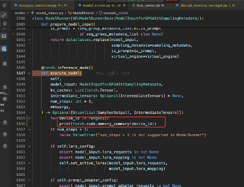The width and height of the screenshot is (244, 187).
Task: Toggle the red breakpoint on line 1640
Action: 14,34
